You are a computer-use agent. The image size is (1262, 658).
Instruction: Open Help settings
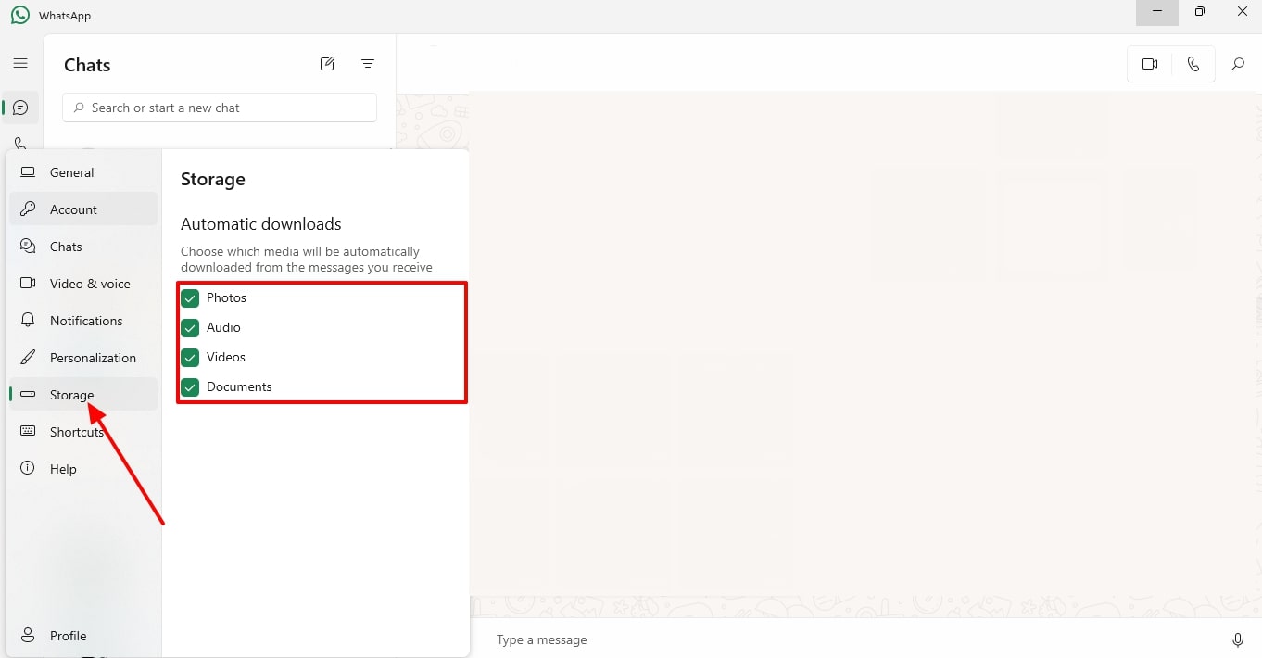(x=83, y=469)
